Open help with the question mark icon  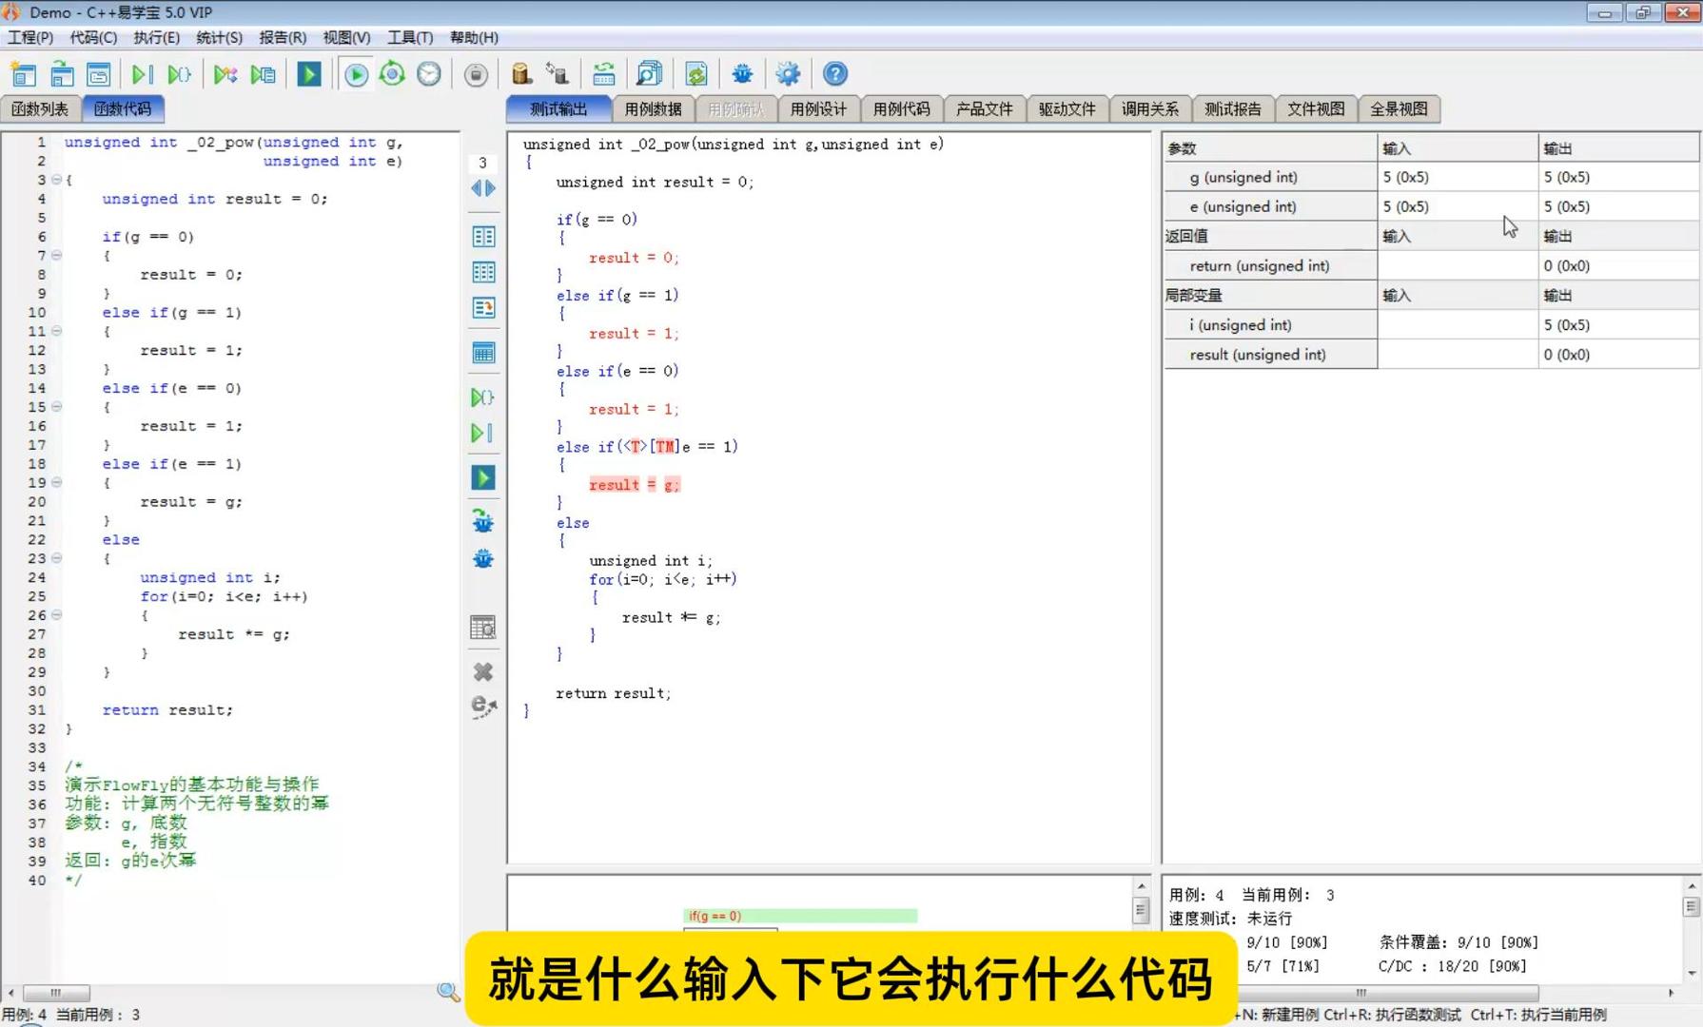(x=834, y=74)
